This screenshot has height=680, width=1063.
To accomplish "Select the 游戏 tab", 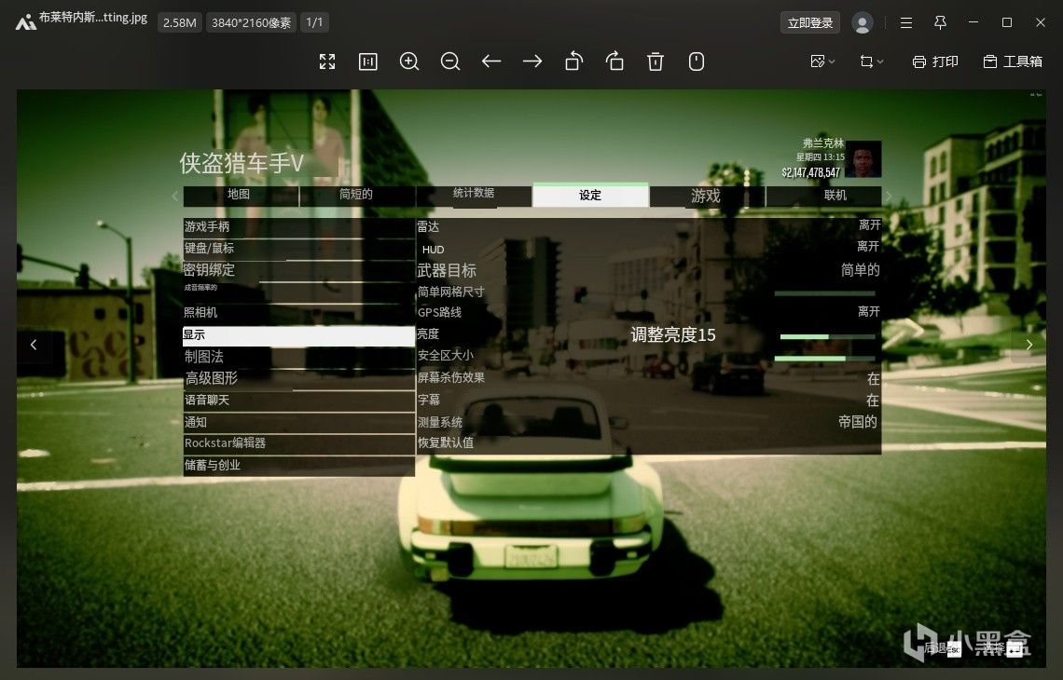I will click(707, 195).
